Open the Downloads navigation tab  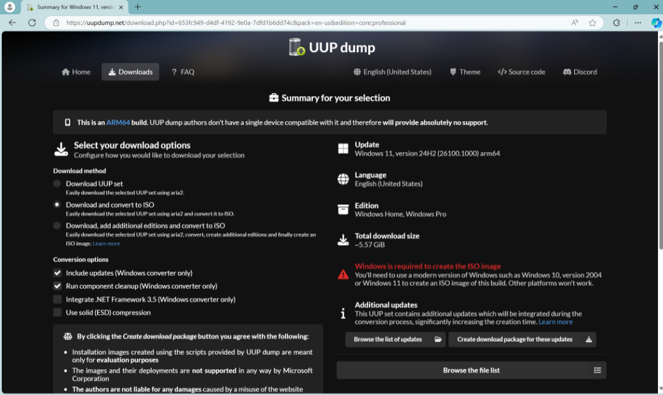130,72
